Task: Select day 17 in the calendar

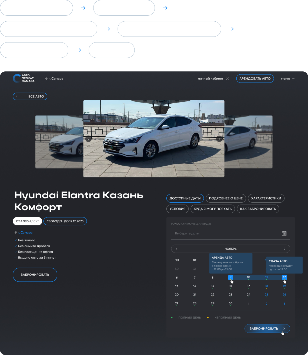Action: [x=249, y=286]
